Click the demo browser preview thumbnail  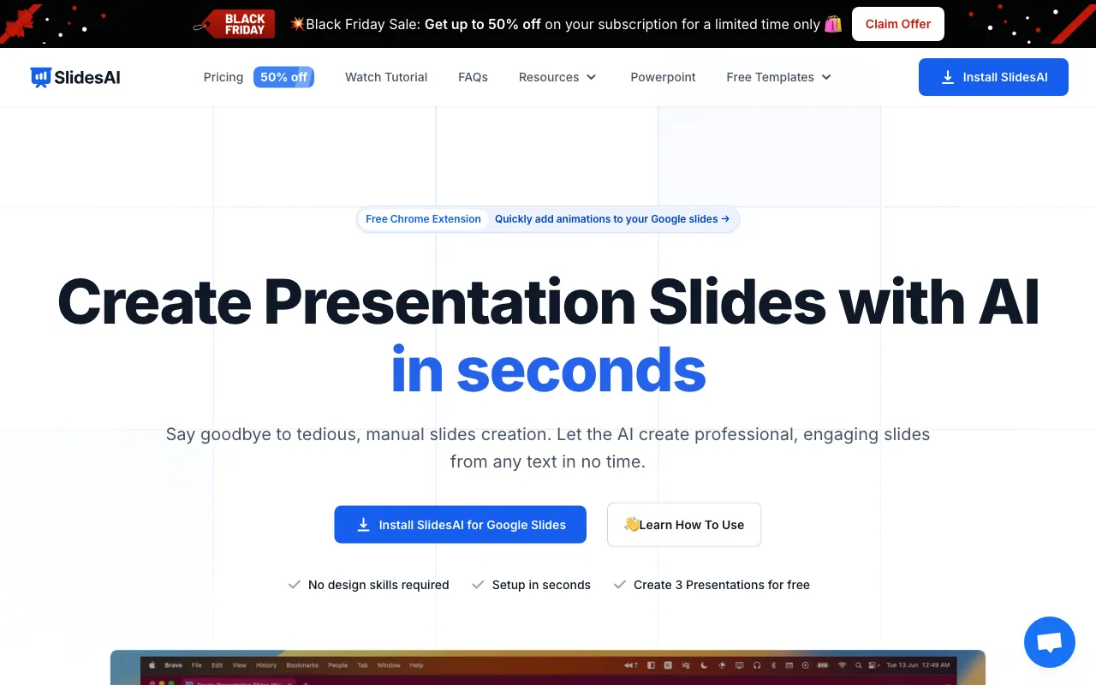point(548,668)
